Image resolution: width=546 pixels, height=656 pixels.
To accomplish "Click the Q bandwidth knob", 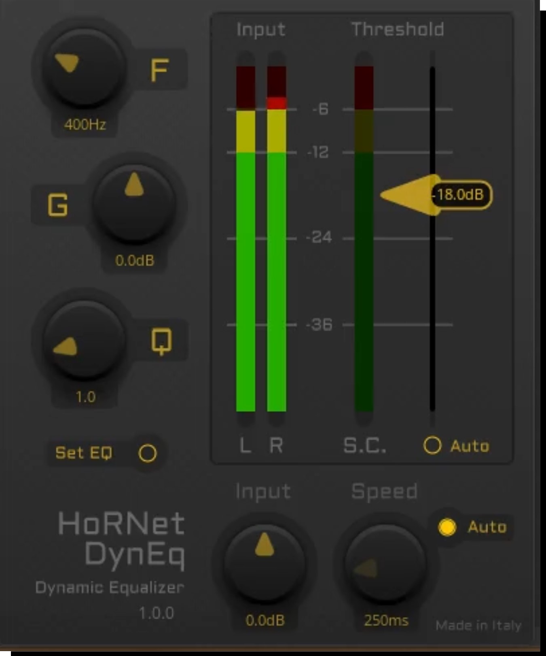I will coord(84,340).
